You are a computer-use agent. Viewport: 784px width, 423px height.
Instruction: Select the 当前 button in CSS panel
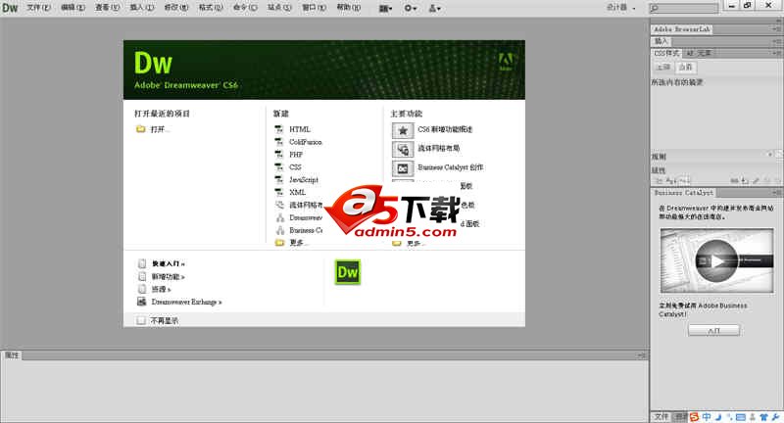tap(685, 67)
